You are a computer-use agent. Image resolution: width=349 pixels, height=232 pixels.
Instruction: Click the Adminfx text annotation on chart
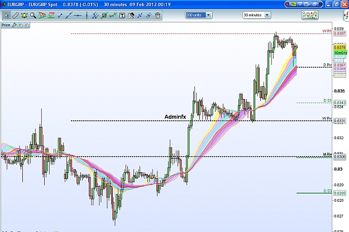pos(175,116)
